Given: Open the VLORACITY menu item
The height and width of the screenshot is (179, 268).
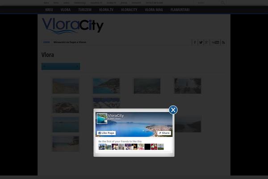Looking at the screenshot, I should click(129, 9).
